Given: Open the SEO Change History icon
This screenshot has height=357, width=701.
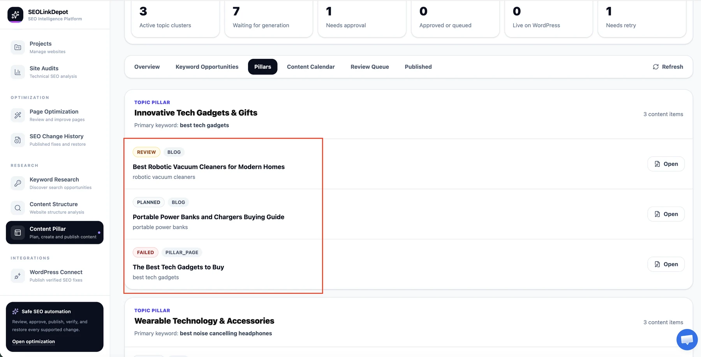Looking at the screenshot, I should pos(18,140).
